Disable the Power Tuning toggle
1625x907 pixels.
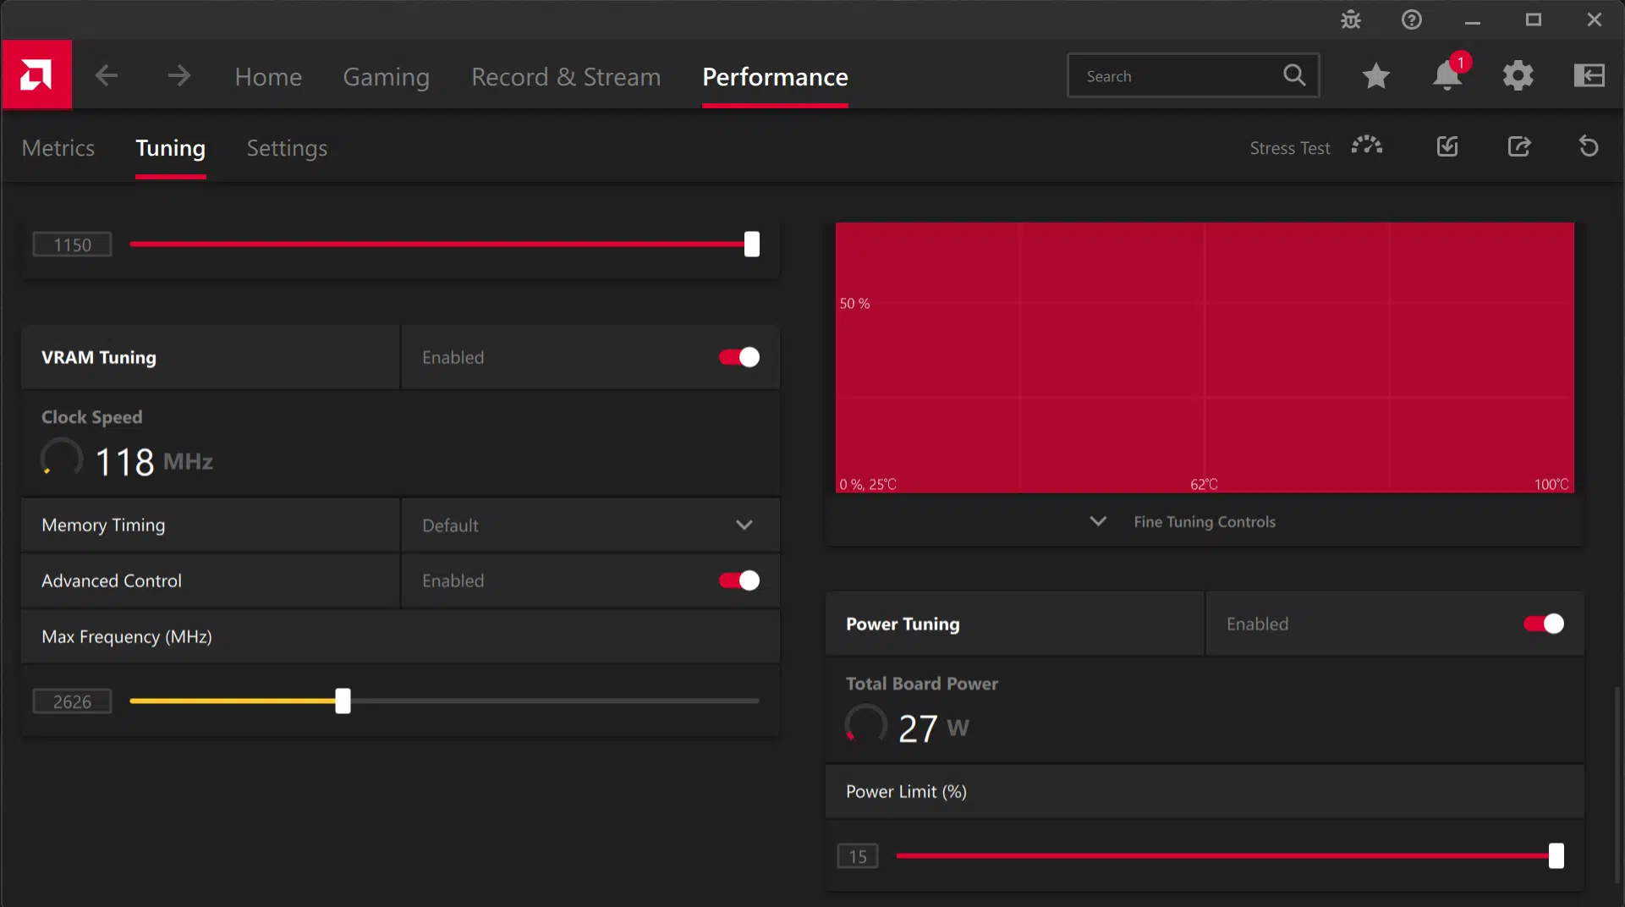pos(1544,624)
